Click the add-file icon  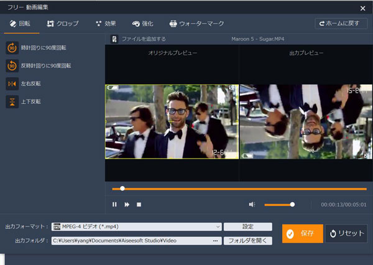[114, 39]
